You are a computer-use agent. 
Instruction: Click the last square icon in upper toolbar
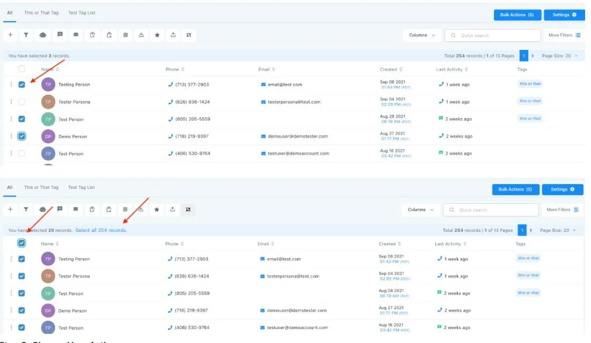(189, 35)
